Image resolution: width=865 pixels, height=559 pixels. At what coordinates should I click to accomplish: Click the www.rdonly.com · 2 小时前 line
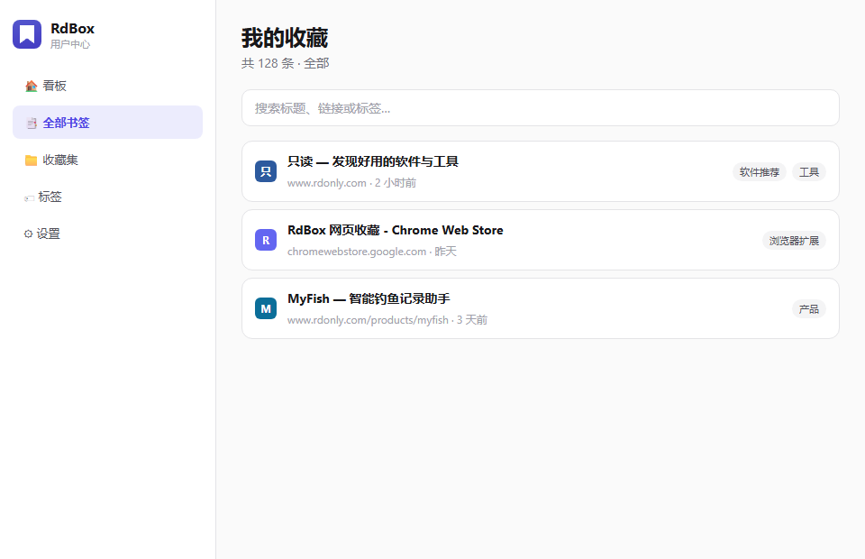pos(352,183)
